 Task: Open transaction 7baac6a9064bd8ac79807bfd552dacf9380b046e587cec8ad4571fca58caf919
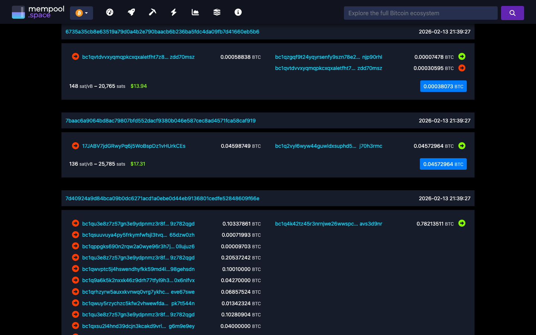pyautogui.click(x=160, y=121)
